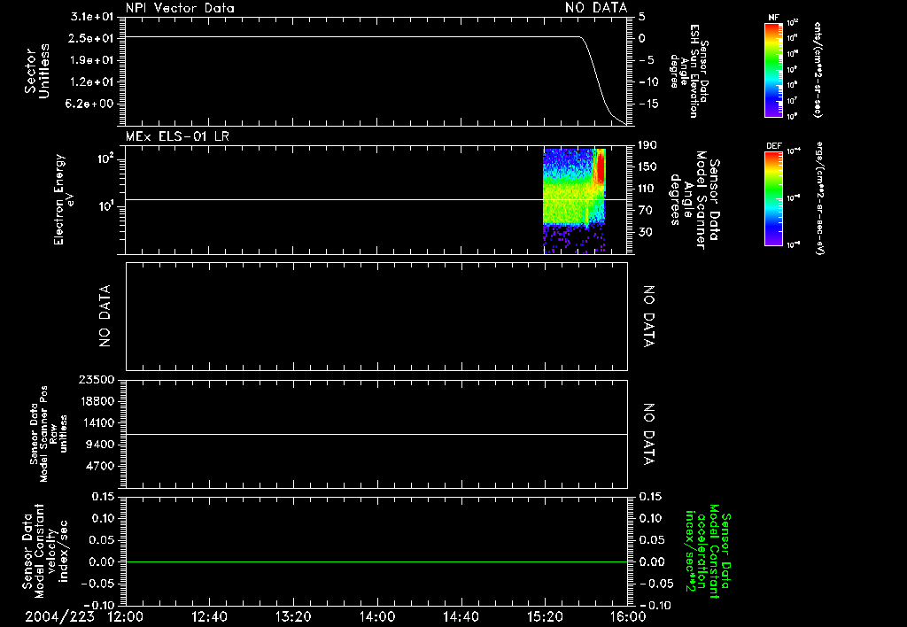Click the 150 tick on the scanner angle axis
This screenshot has width=907, height=627.
point(647,167)
